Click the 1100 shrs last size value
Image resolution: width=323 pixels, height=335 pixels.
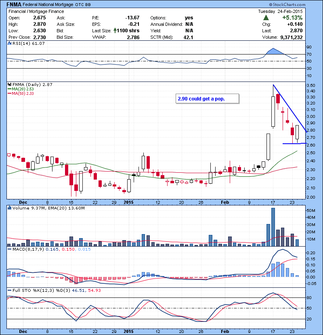coord(128,31)
